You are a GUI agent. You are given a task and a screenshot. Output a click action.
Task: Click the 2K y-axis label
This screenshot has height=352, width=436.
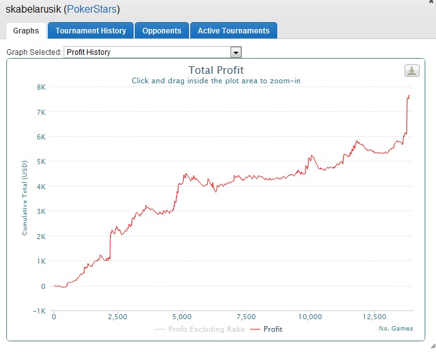click(41, 237)
